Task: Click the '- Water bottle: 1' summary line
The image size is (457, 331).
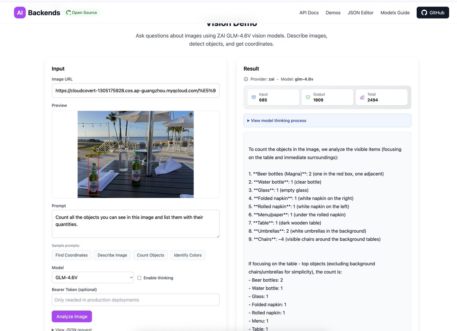Action: (x=266, y=288)
